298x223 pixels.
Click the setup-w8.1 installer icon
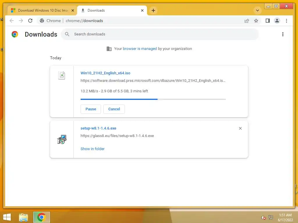click(x=62, y=139)
